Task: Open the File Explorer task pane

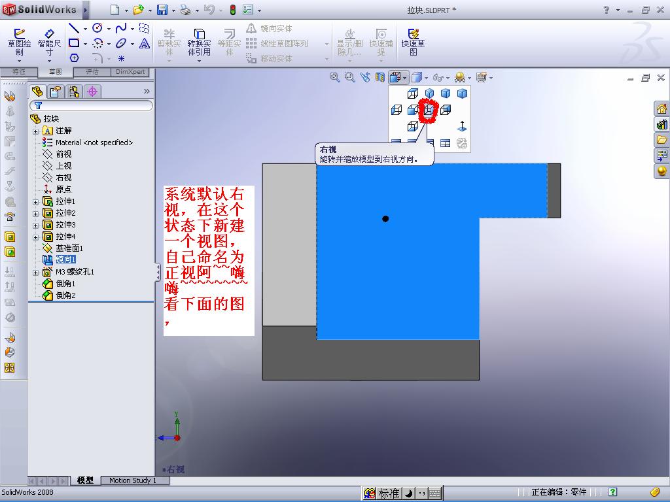Action: coord(662,140)
